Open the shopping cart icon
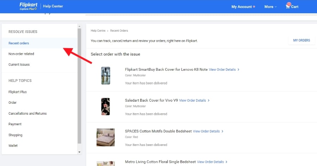The image size is (317, 166). [x=288, y=6]
